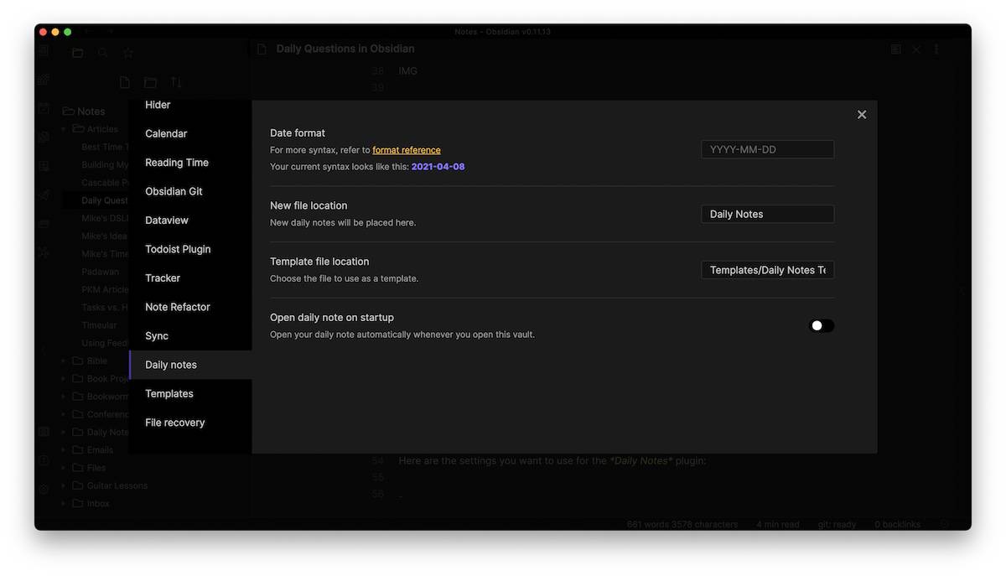Toggle Open daily note on startup switch
Image resolution: width=1006 pixels, height=576 pixels.
pyautogui.click(x=822, y=326)
